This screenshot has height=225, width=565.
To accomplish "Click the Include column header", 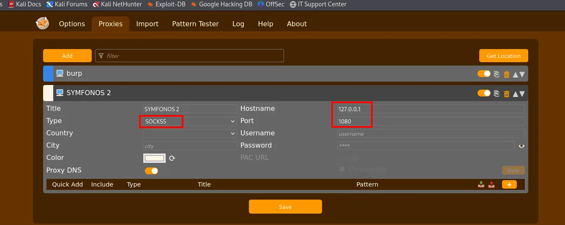I will coord(102,184).
